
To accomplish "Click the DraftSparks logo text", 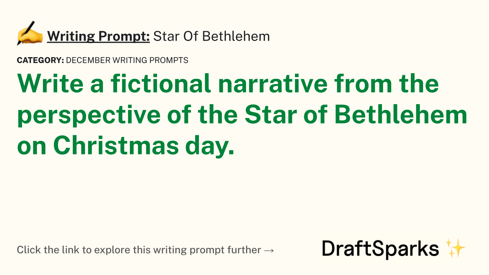I will [381, 249].
